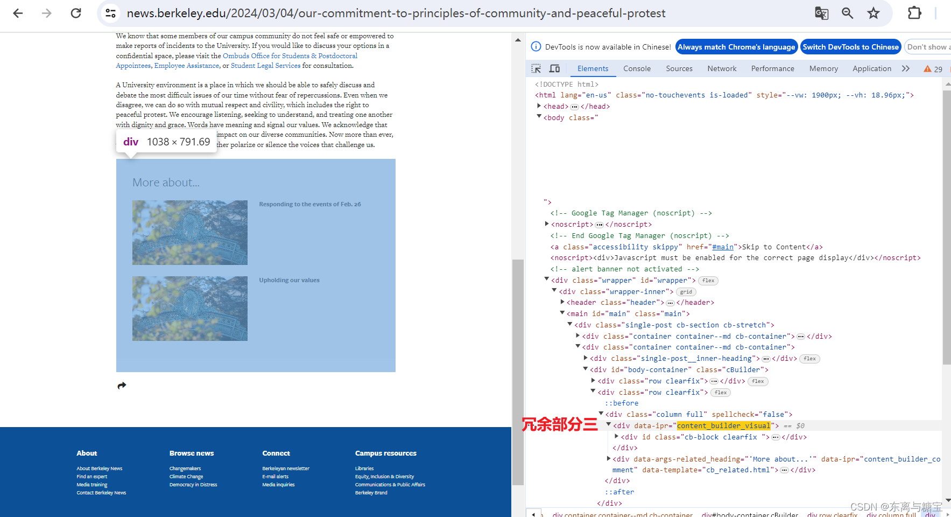Switch to the Elements tab
This screenshot has width=951, height=517.
point(593,68)
